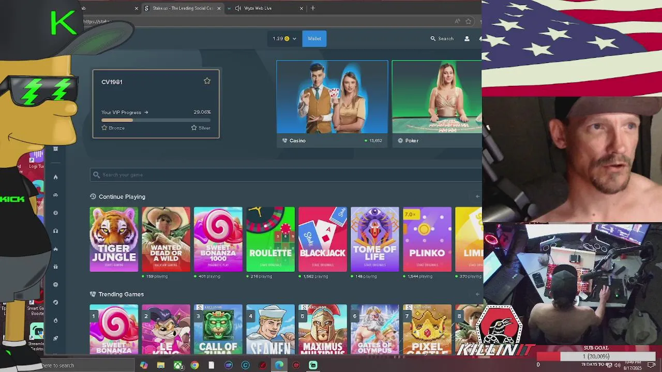Image resolution: width=662 pixels, height=372 pixels.
Task: Open trending game Gates of Olympus
Action: pyautogui.click(x=375, y=330)
